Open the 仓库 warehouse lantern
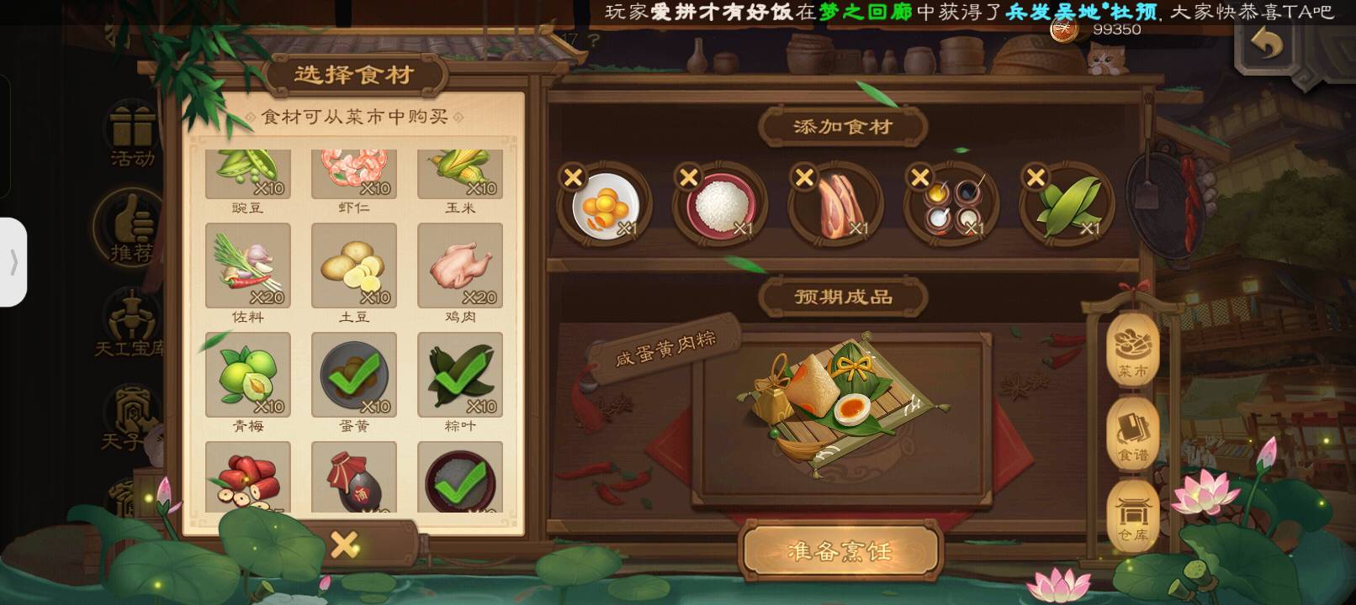 [1132, 515]
